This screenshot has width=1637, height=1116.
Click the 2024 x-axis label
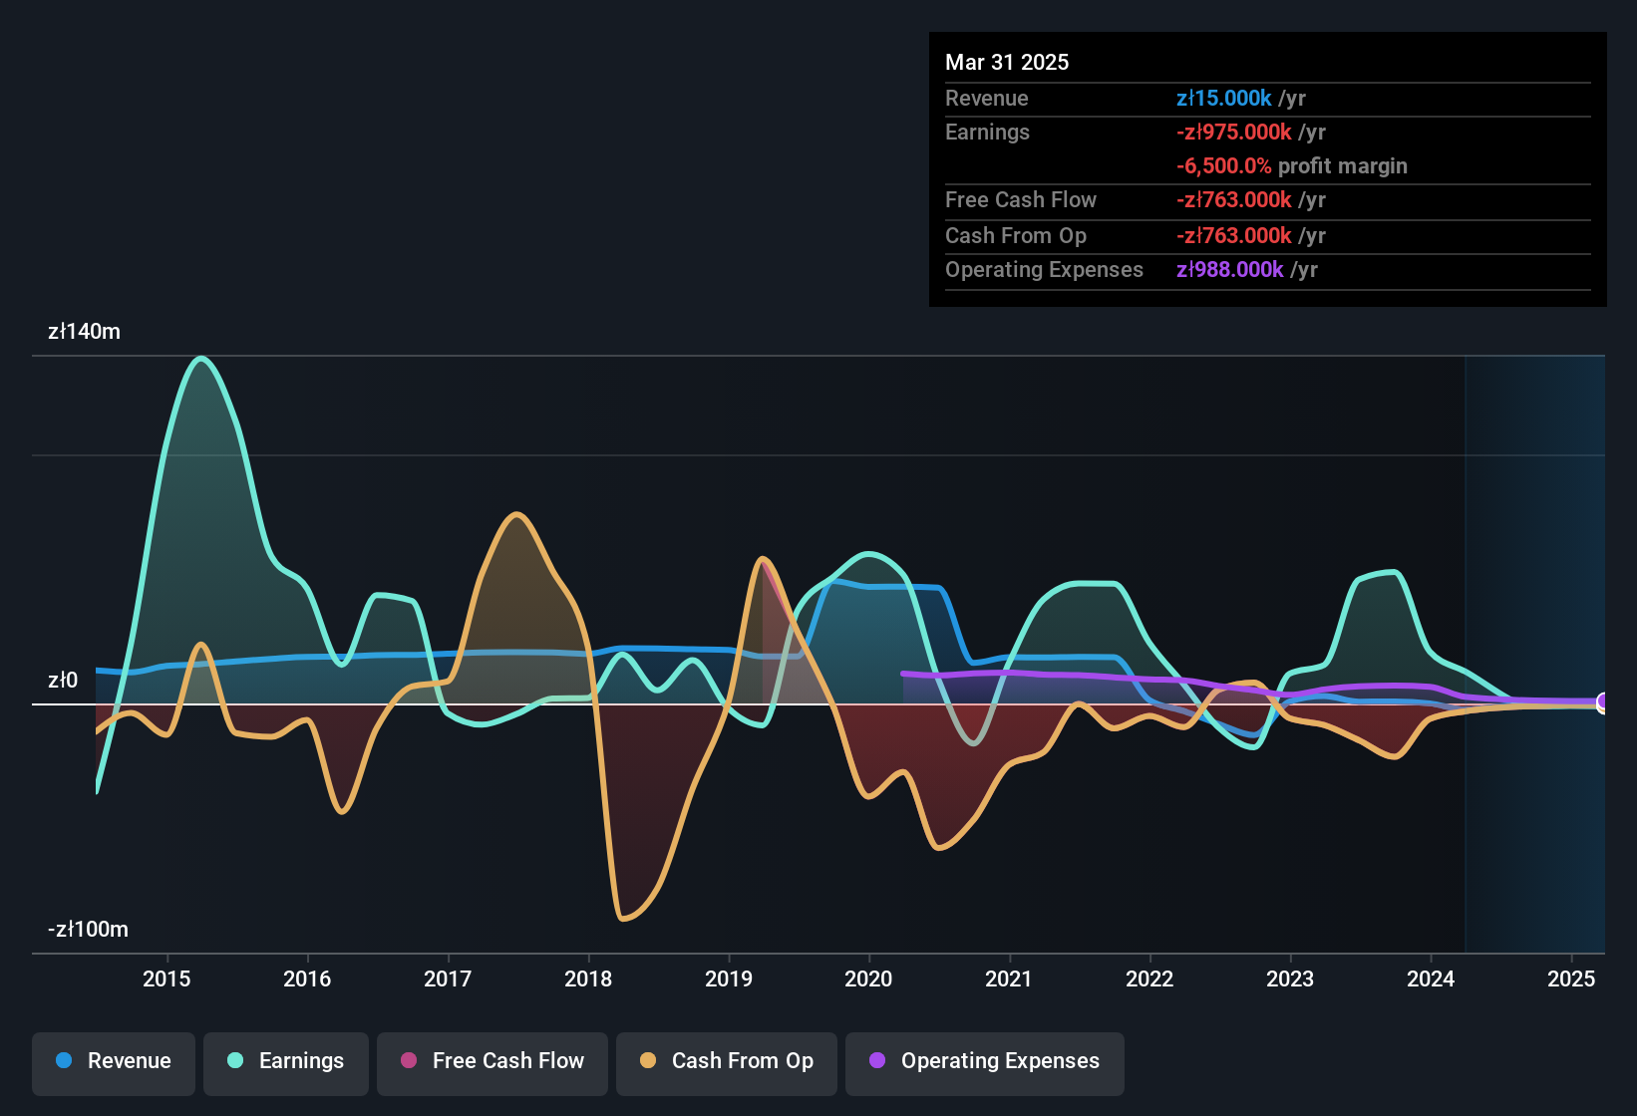tap(1431, 978)
